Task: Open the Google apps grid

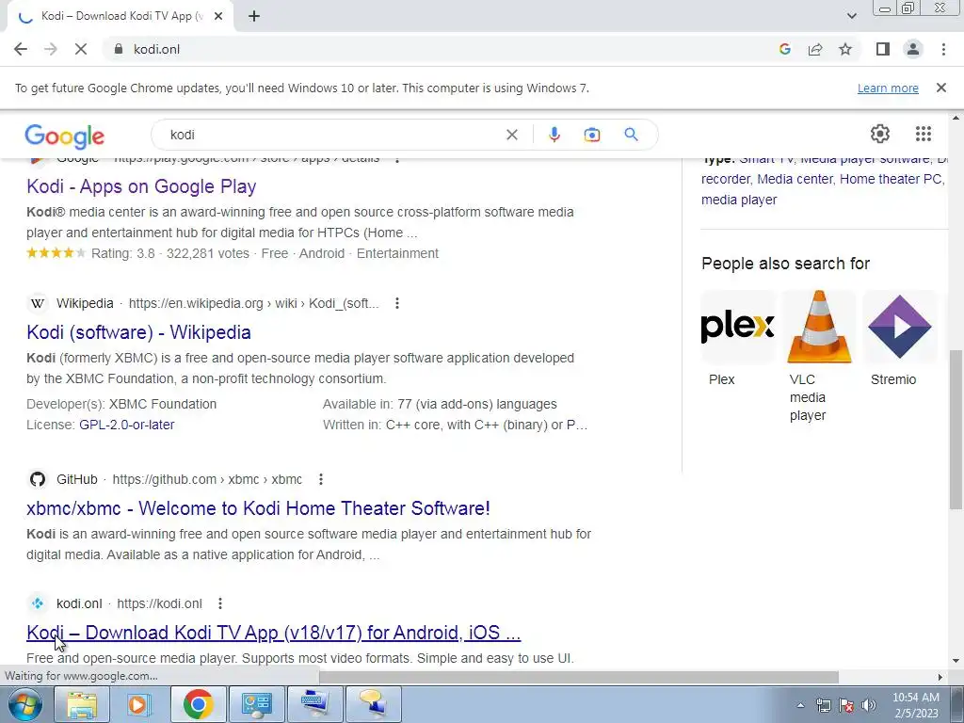Action: 924,134
